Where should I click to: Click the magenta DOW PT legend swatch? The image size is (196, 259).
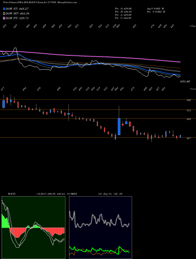(4, 18)
